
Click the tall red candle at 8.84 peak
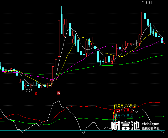[142, 23]
